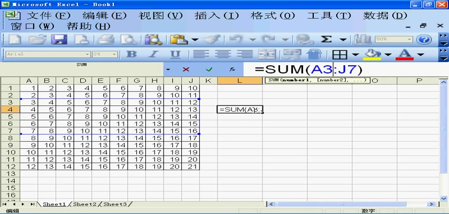This screenshot has height=214, width=449.
Task: Click the Save floppy disk icon
Action: (58, 39)
